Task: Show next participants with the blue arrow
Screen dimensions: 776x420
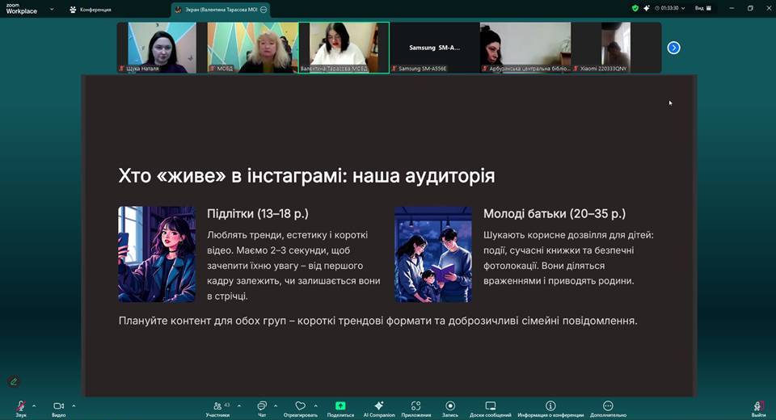Action: pyautogui.click(x=673, y=48)
